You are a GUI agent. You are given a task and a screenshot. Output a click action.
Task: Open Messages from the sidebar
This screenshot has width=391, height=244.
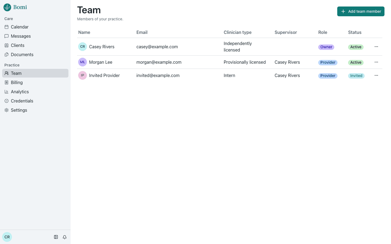coord(35,36)
